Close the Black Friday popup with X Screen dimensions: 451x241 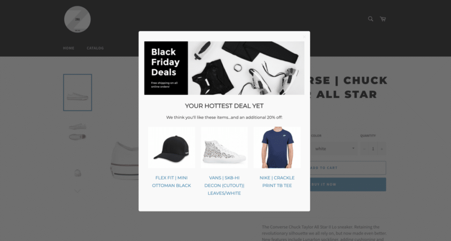(304, 37)
